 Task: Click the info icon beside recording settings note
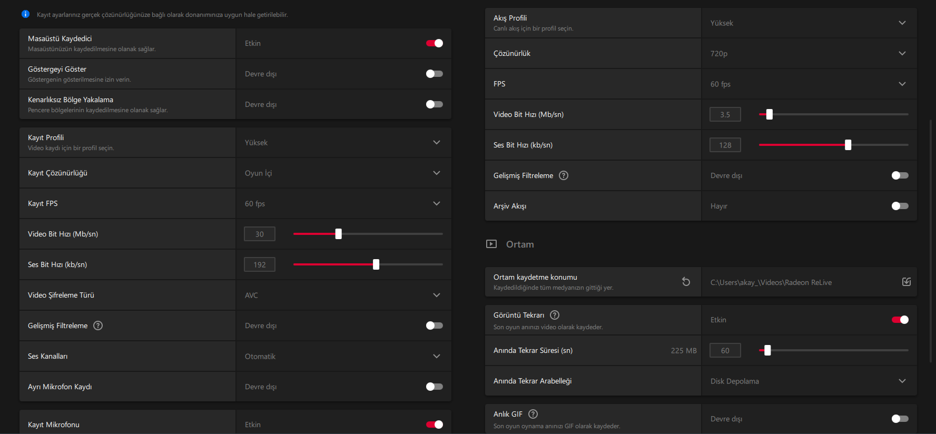25,14
